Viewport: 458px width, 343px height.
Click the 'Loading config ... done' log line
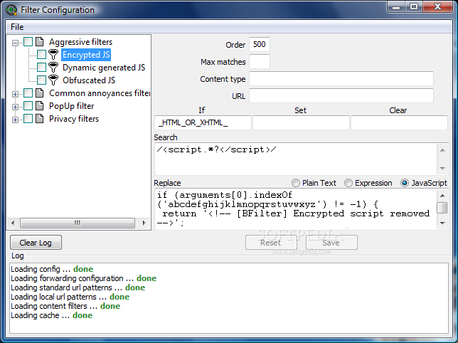pos(52,269)
